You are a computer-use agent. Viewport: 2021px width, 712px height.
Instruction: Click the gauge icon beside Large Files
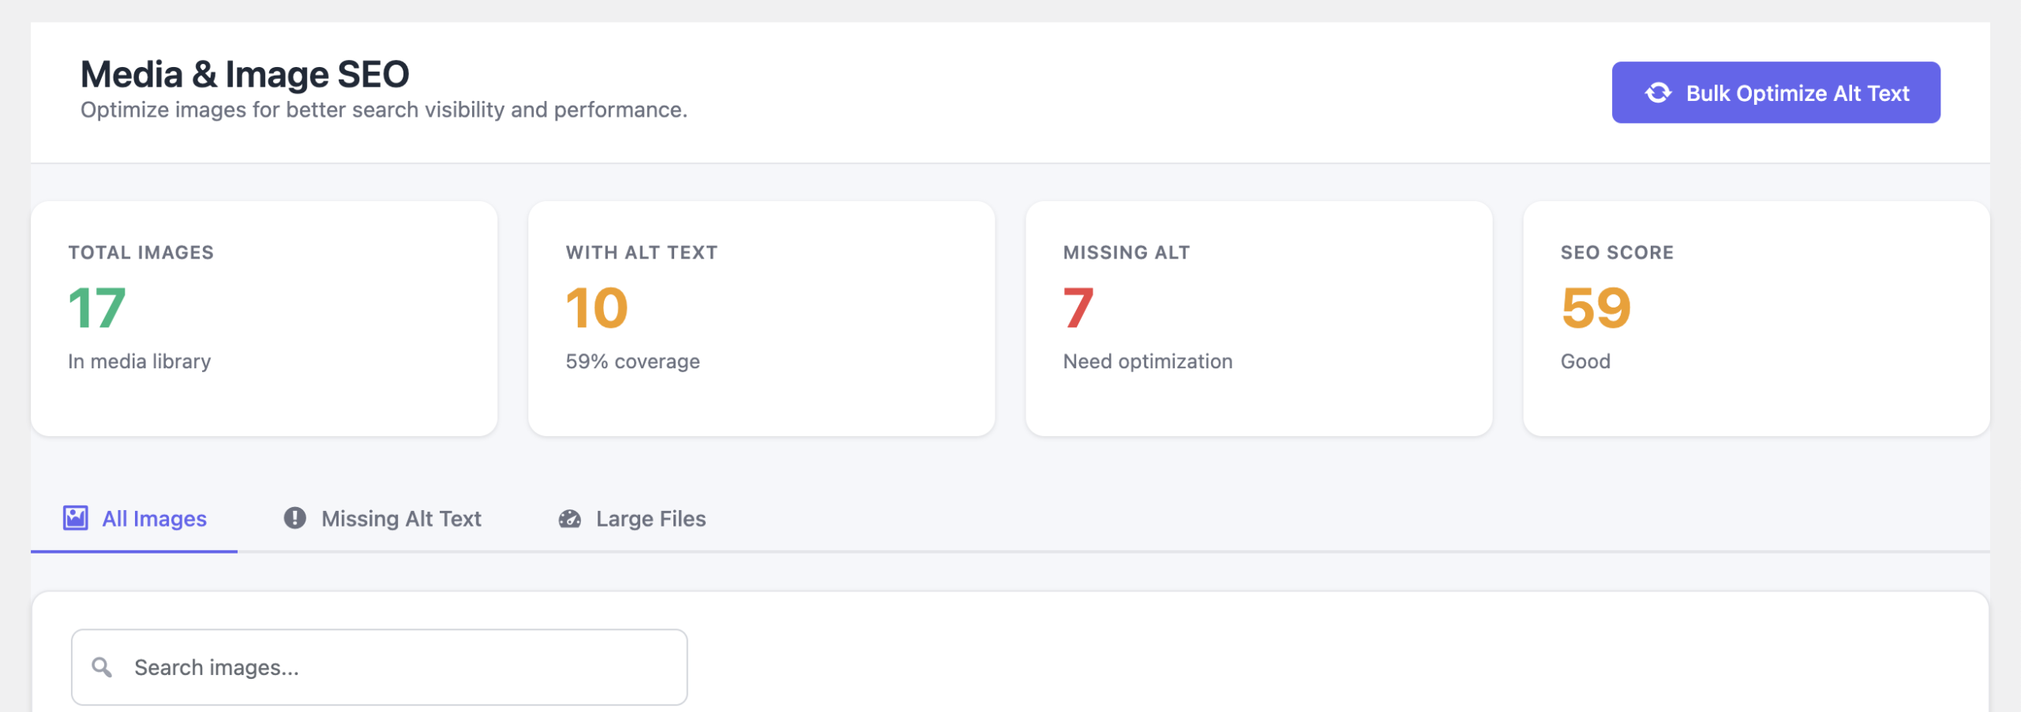click(x=569, y=519)
